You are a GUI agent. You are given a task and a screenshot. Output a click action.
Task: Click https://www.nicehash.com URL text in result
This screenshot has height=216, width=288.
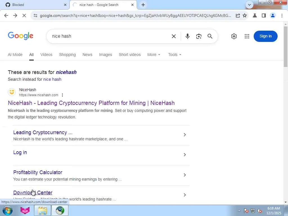[x=39, y=95]
